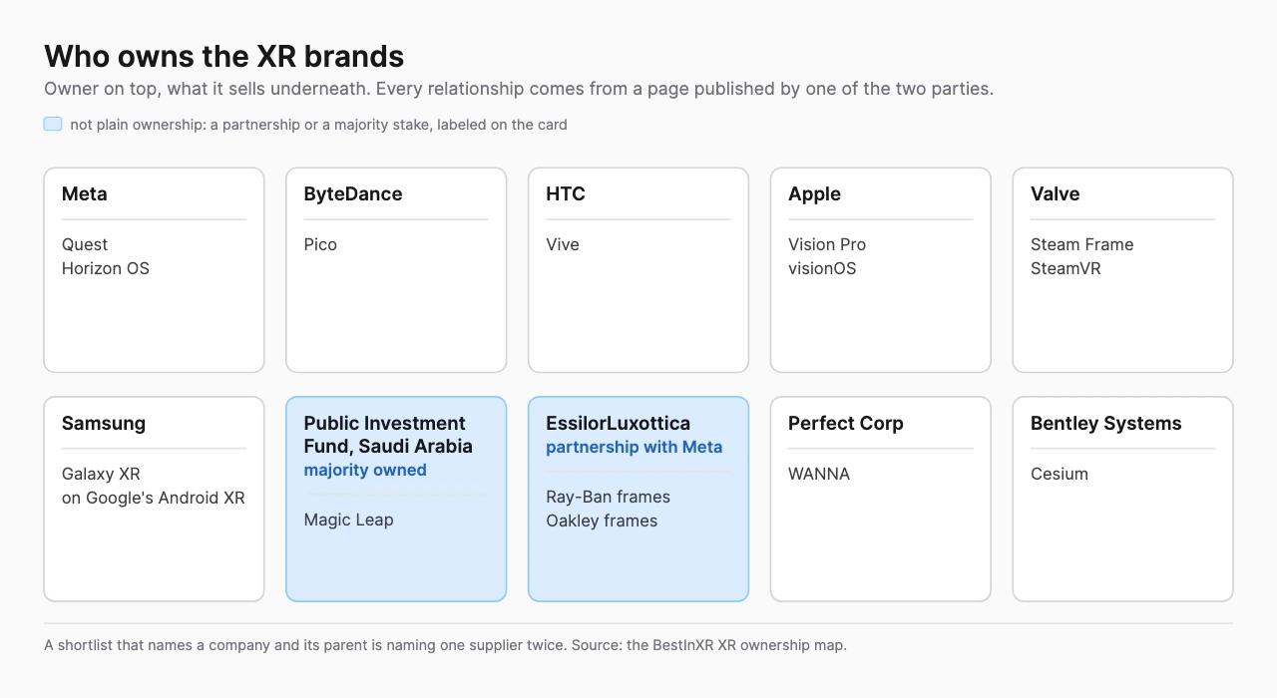The height and width of the screenshot is (698, 1277).
Task: Click 'Vive' under HTC
Action: pyautogui.click(x=563, y=244)
